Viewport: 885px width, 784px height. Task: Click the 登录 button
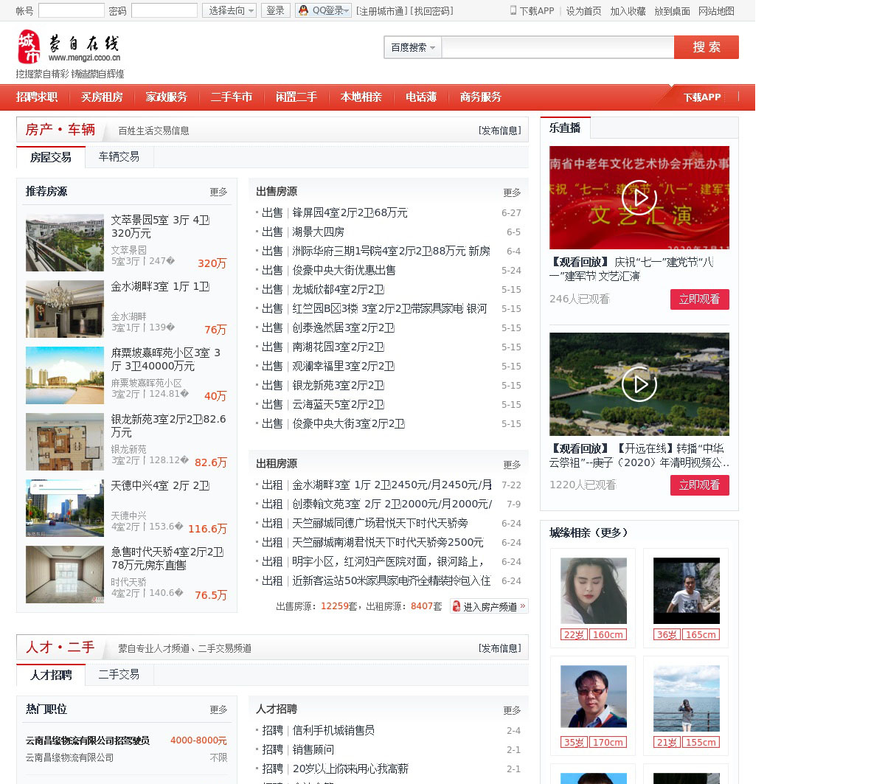tap(275, 10)
